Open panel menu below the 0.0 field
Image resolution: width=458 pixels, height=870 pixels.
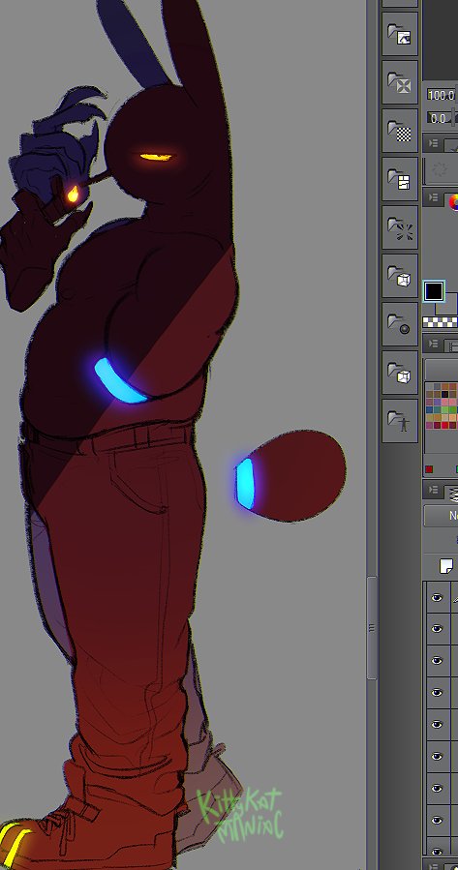433,143
